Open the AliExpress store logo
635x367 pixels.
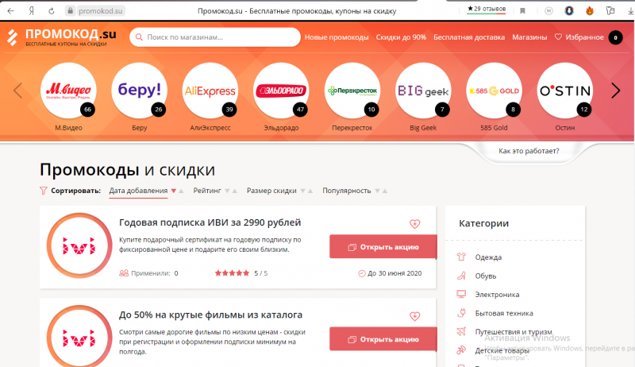(x=210, y=91)
